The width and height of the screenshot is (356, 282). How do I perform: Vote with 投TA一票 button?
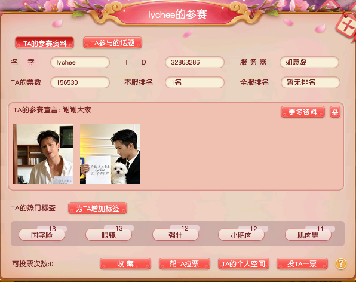(302, 264)
